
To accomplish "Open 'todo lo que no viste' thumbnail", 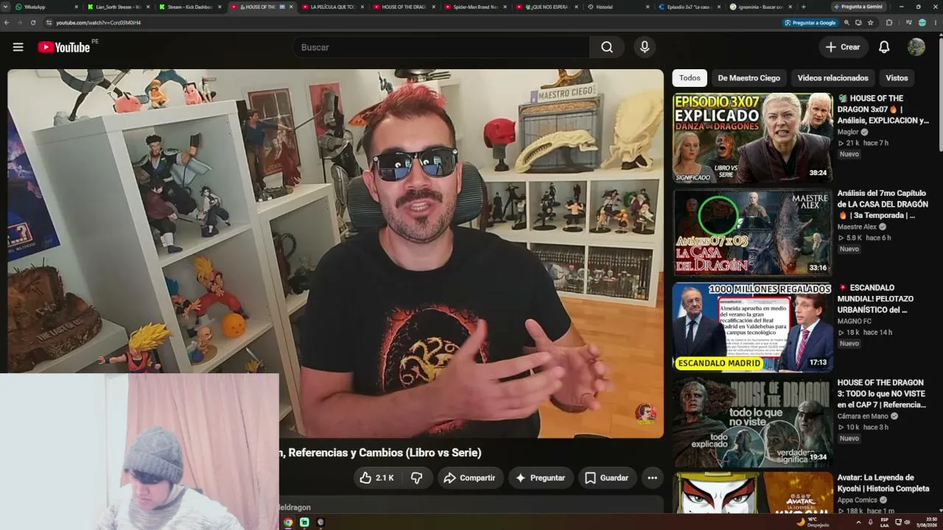I will coord(752,422).
